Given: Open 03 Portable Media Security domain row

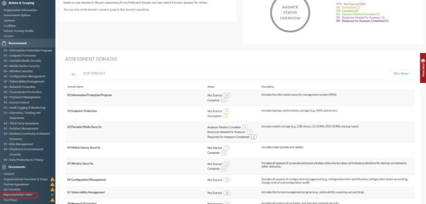Looking at the screenshot, I should 240,132.
